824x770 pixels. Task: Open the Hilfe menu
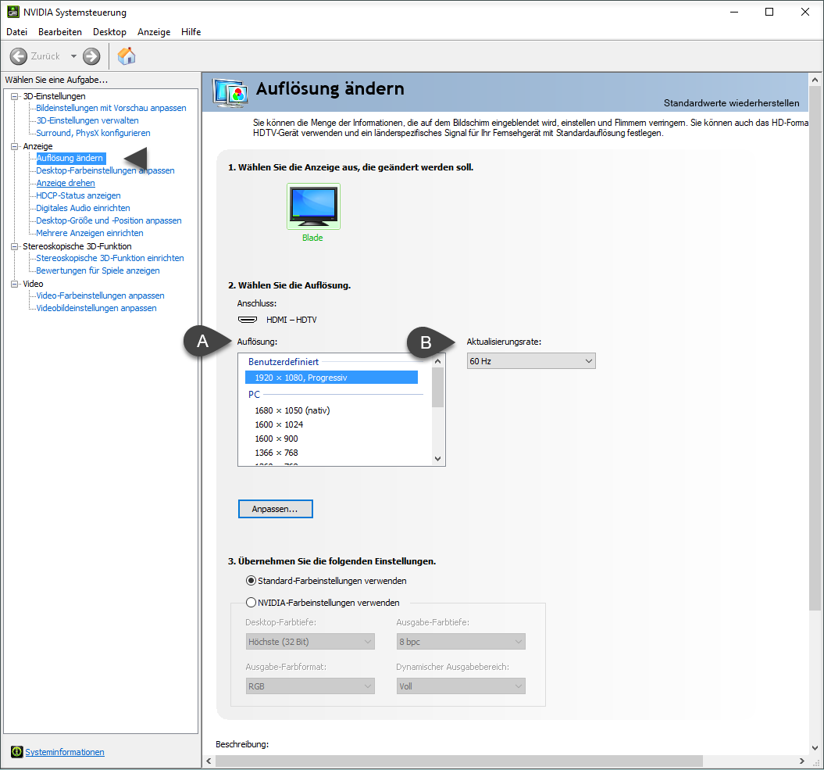coord(191,32)
